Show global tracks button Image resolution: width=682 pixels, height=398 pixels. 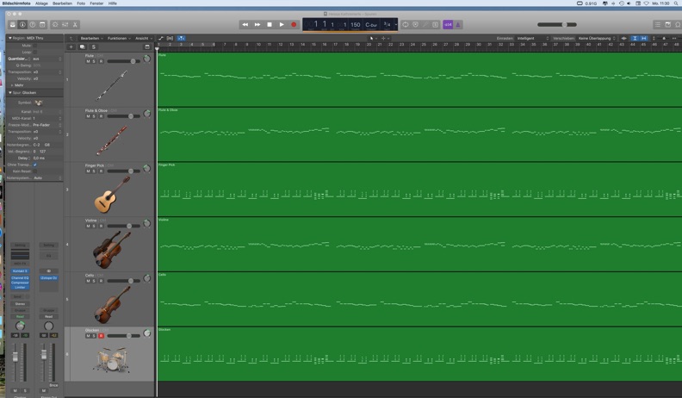147,47
